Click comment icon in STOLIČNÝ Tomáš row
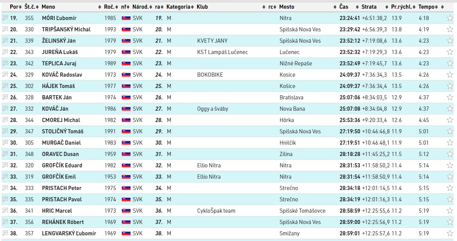 pyautogui.click(x=5, y=131)
